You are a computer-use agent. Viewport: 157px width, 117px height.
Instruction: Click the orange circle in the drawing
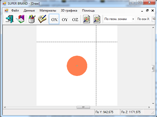(77, 66)
